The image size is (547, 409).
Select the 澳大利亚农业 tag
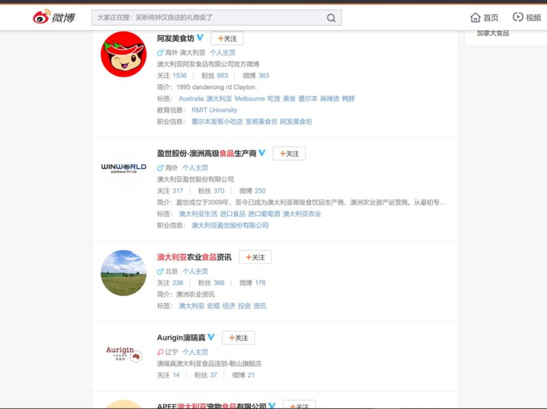click(x=302, y=214)
